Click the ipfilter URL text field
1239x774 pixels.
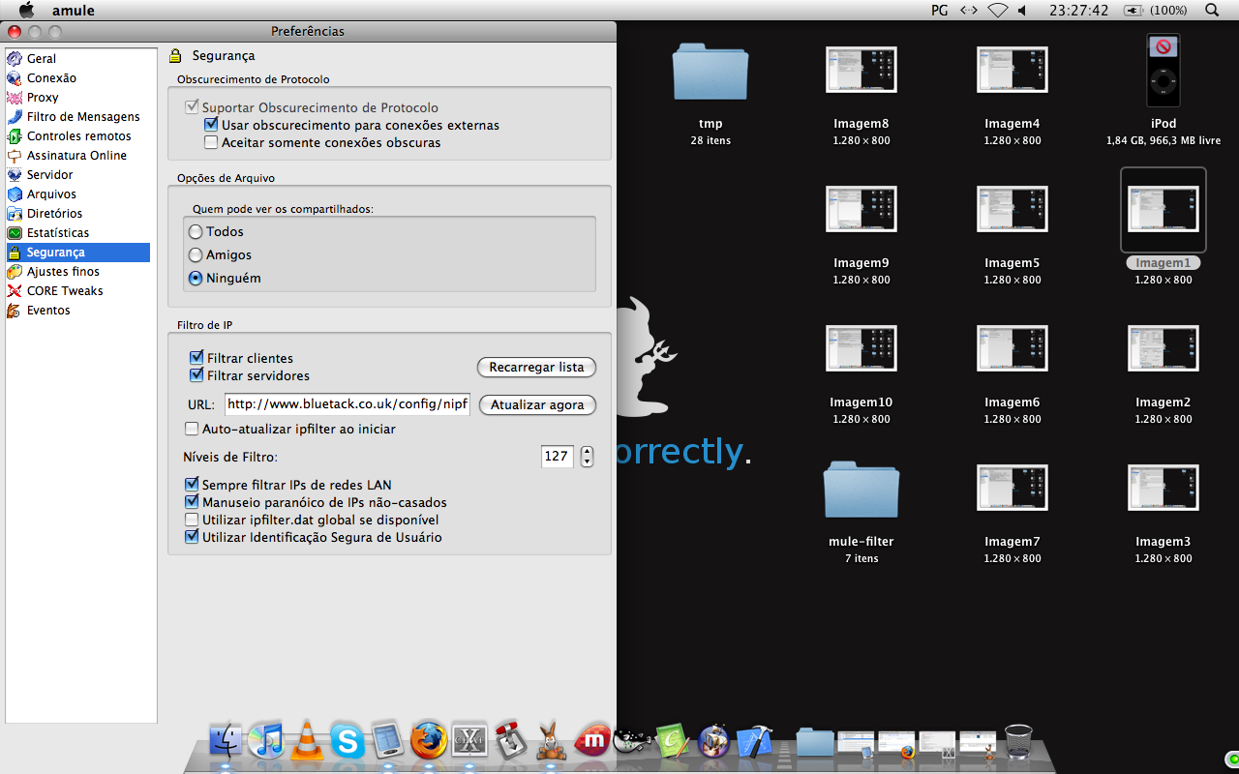pos(347,404)
